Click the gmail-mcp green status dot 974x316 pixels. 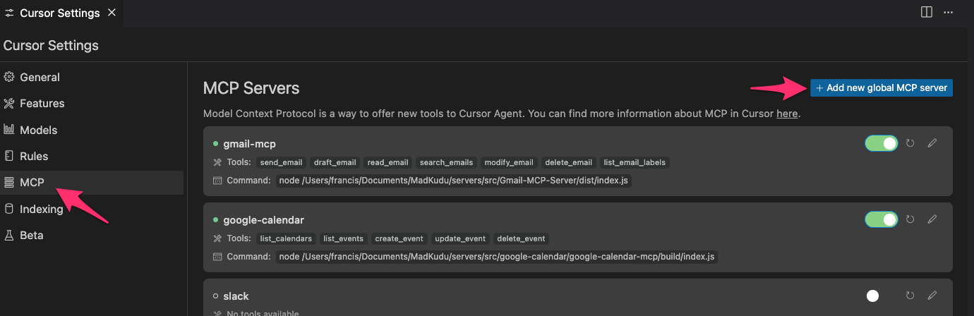(216, 144)
